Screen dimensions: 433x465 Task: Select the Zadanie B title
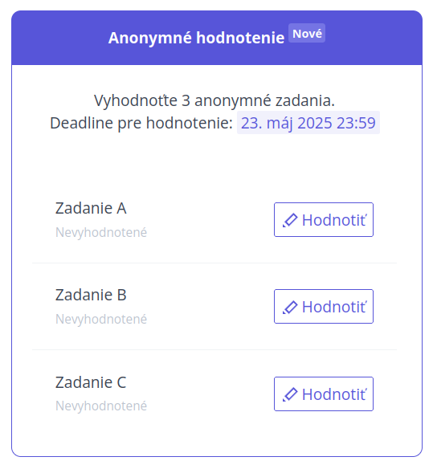91,295
